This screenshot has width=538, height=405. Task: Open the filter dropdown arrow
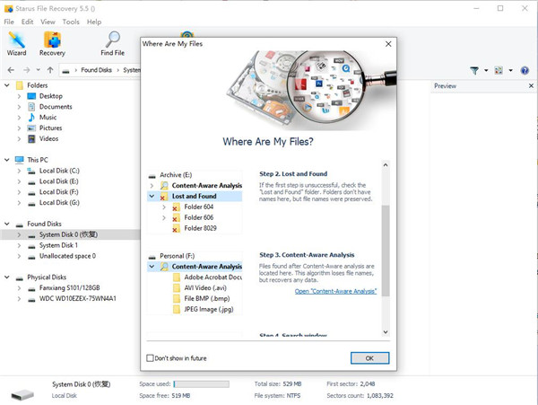pos(486,71)
